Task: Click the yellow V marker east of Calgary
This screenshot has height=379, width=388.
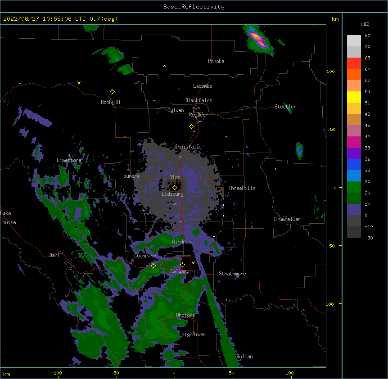Action: coord(193,263)
